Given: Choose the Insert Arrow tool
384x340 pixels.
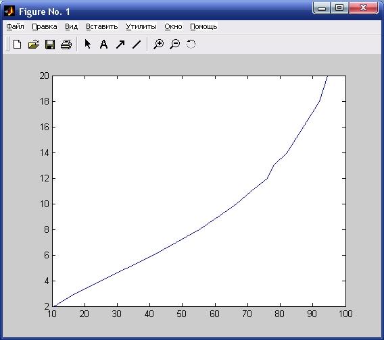Looking at the screenshot, I should [x=120, y=45].
